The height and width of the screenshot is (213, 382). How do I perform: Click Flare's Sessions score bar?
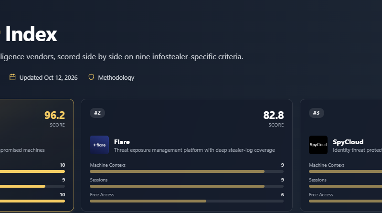187,186
